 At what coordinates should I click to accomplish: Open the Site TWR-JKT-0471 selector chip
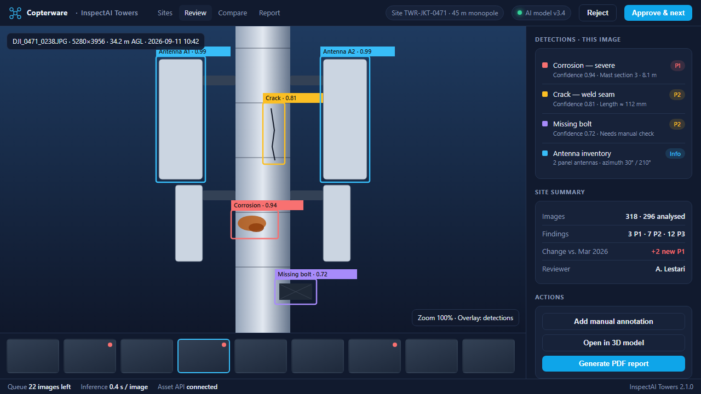tap(445, 13)
